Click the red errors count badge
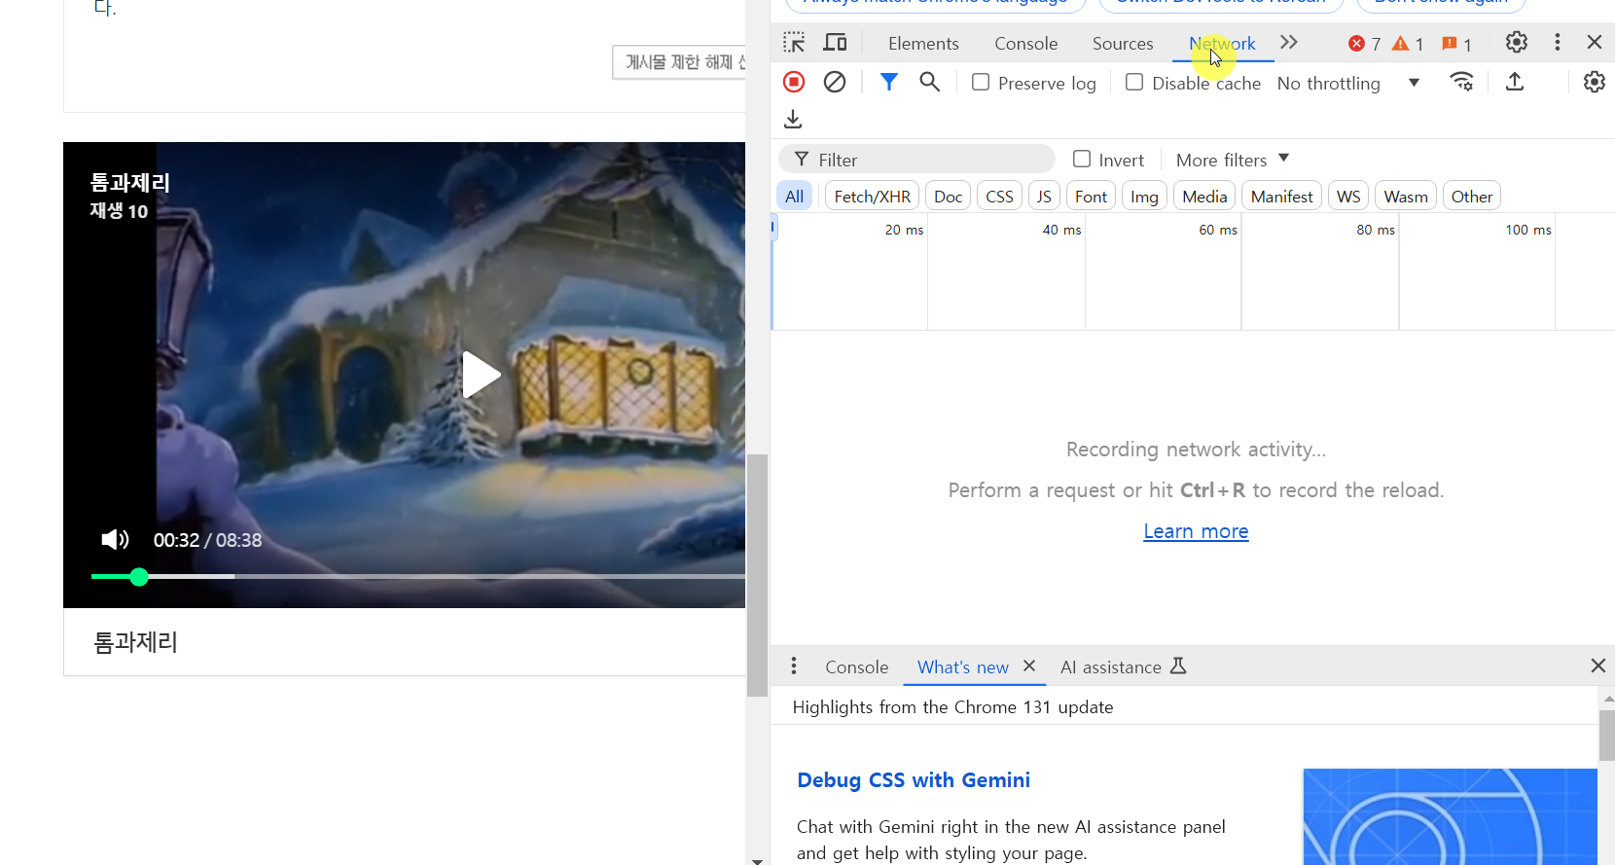This screenshot has width=1615, height=865. (x=1364, y=44)
